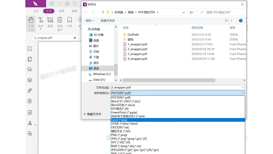This screenshot has height=154, width=273.
Task: Choose RTF格式(*.rtf) save type
Action: [178, 109]
